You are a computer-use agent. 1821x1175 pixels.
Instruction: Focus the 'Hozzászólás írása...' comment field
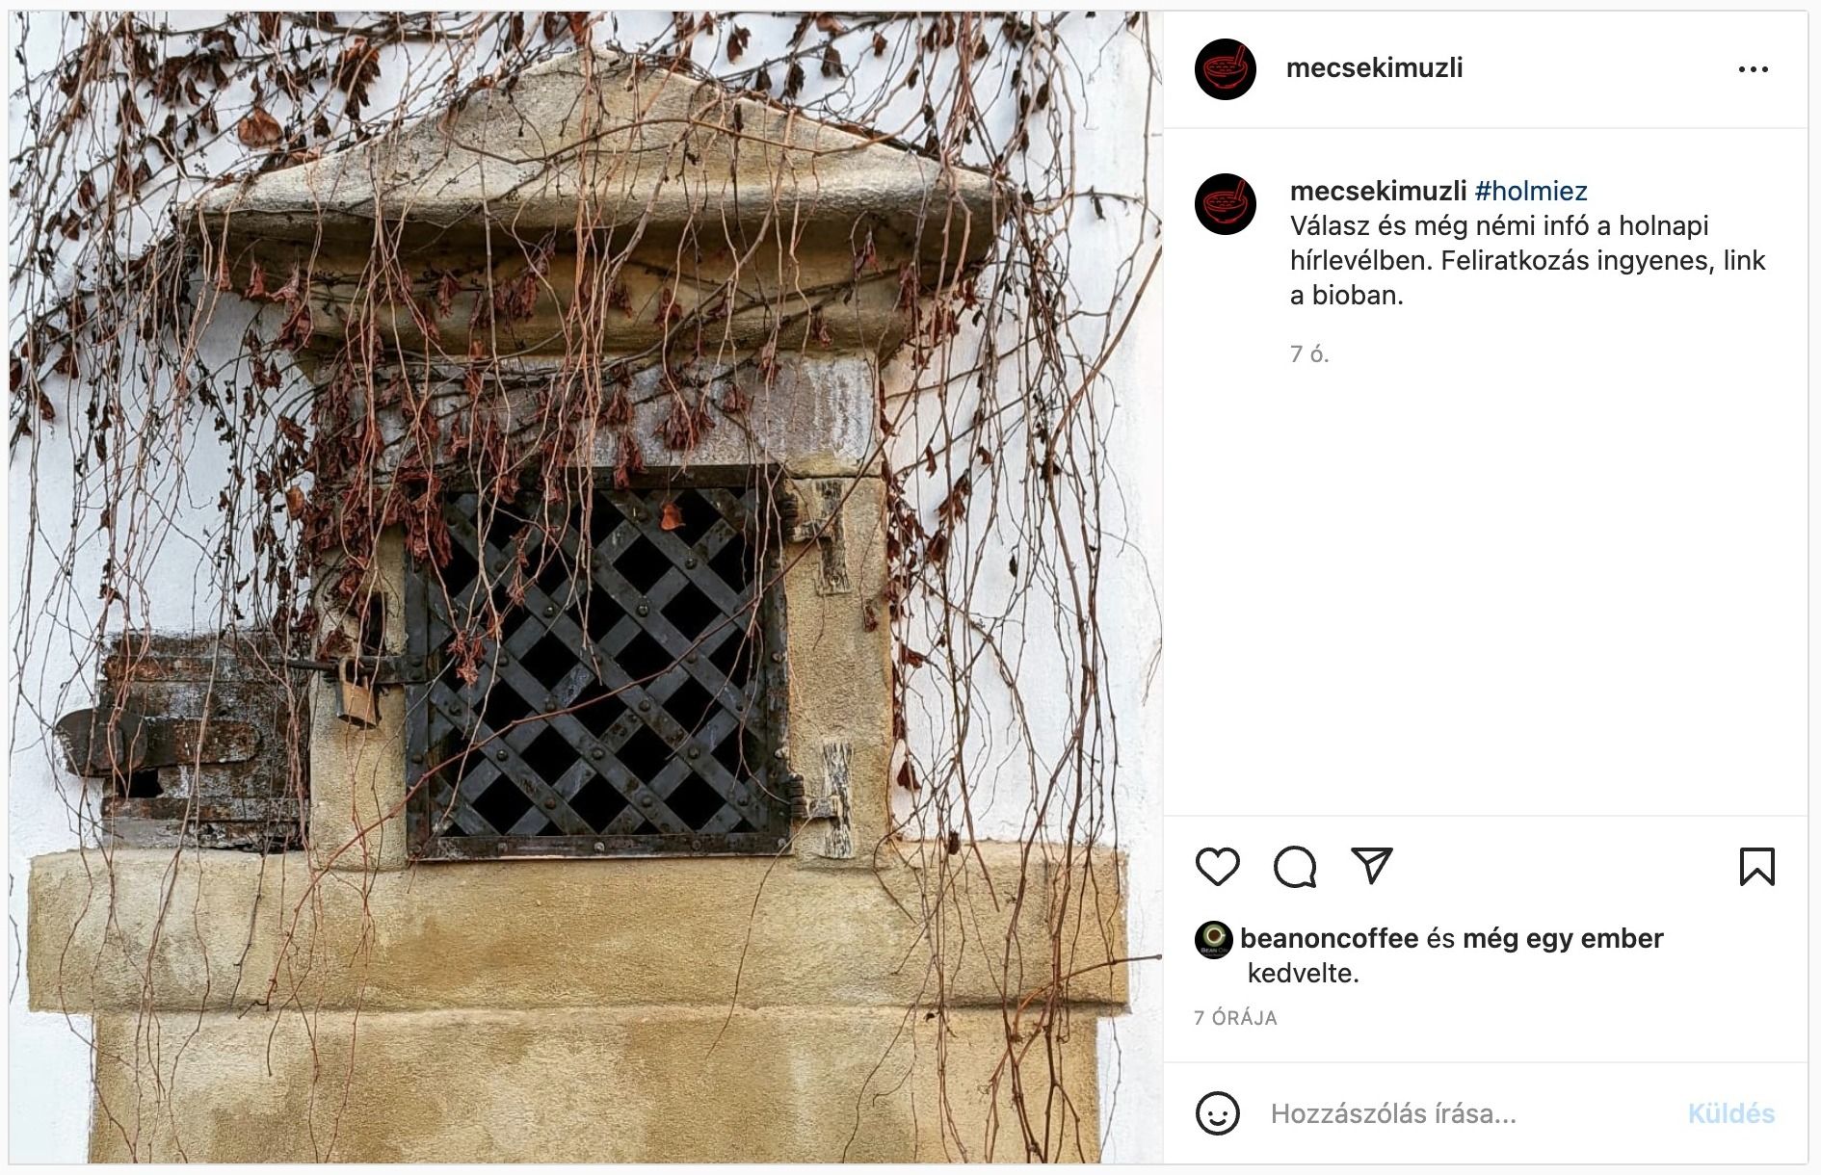pos(1465,1113)
